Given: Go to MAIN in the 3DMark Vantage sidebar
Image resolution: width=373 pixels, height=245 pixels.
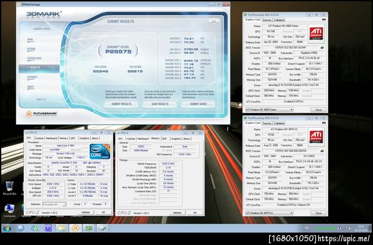Looking at the screenshot, I should tap(30, 40).
